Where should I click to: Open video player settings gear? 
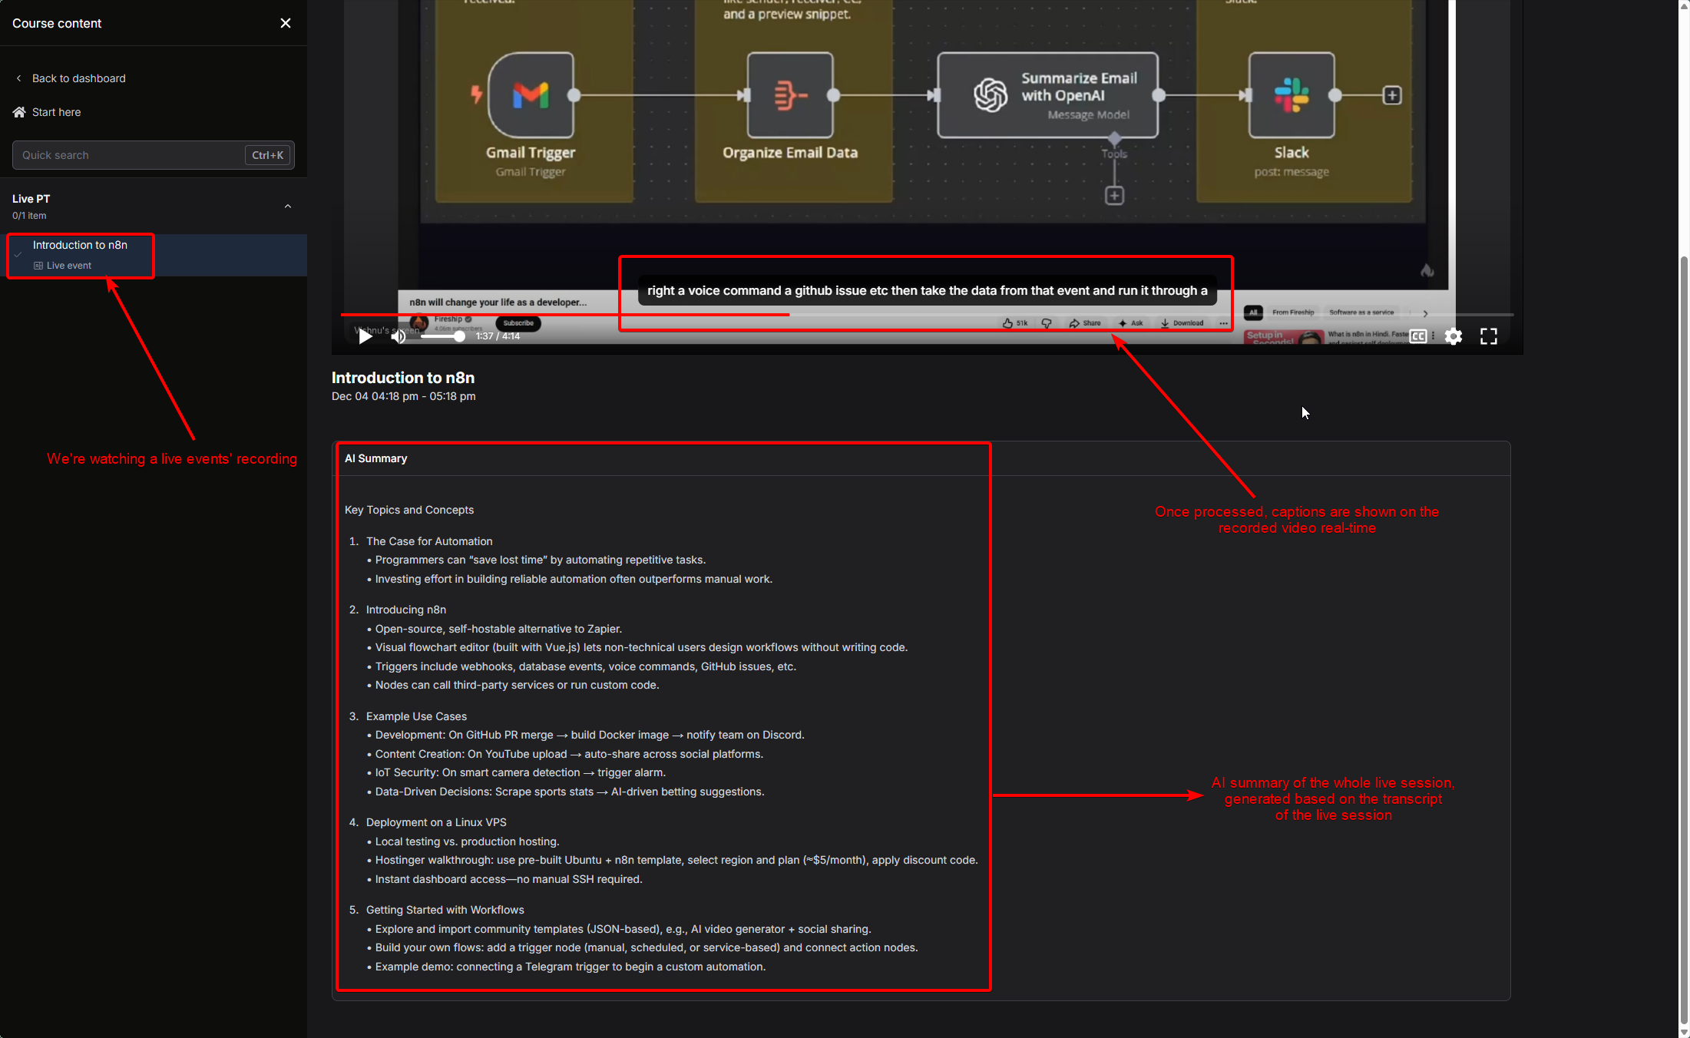point(1453,336)
